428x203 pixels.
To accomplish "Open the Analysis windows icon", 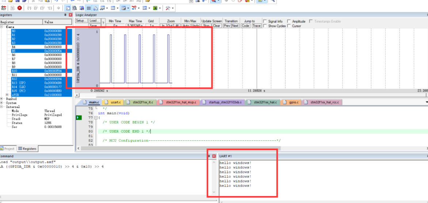I will 134,8.
